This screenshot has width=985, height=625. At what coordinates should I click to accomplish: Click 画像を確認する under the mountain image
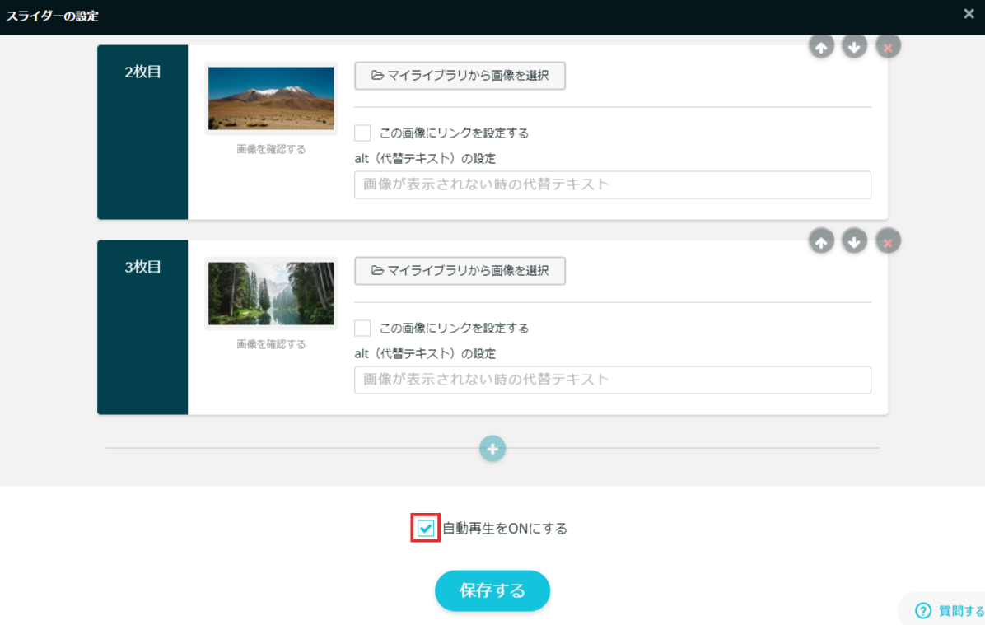(x=272, y=149)
